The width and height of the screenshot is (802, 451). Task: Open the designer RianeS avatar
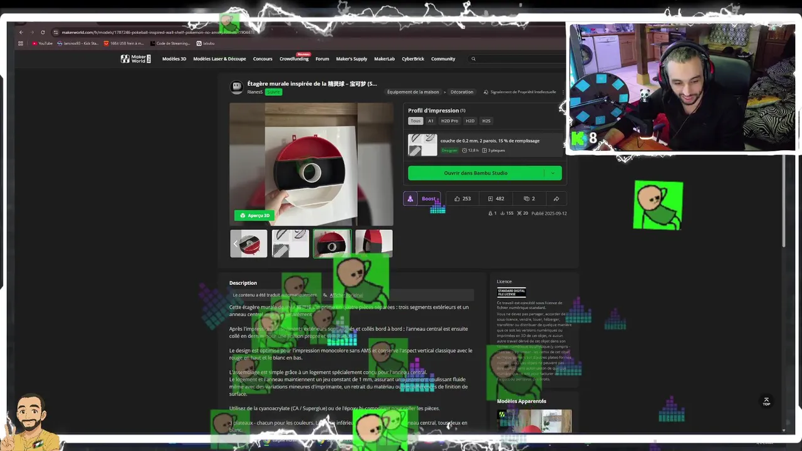[237, 87]
